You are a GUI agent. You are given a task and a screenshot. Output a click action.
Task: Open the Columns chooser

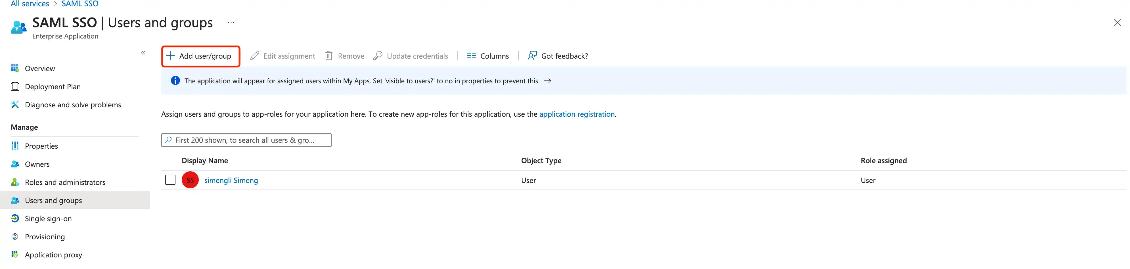click(487, 56)
